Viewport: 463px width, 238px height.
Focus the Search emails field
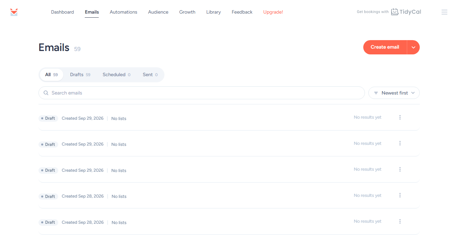pos(202,93)
